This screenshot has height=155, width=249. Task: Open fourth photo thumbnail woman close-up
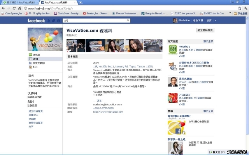click(134, 46)
